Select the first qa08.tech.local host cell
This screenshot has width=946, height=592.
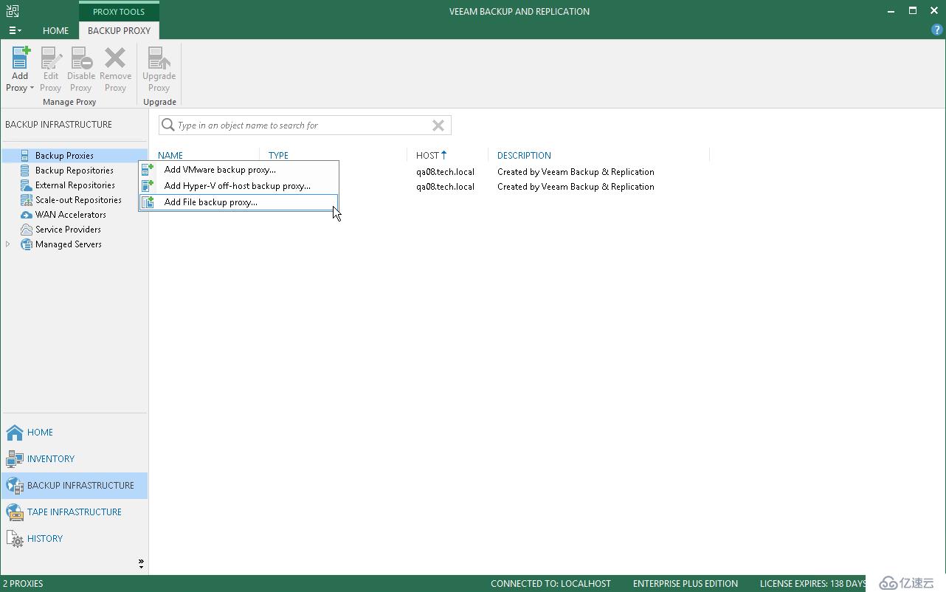click(x=445, y=172)
